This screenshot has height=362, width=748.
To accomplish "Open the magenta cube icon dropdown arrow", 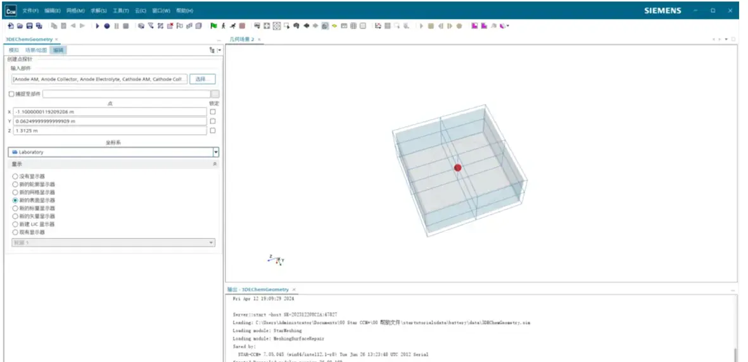I will coord(508,26).
